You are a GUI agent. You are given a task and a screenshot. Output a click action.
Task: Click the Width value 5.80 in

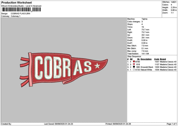pyautogui.click(x=174, y=10)
